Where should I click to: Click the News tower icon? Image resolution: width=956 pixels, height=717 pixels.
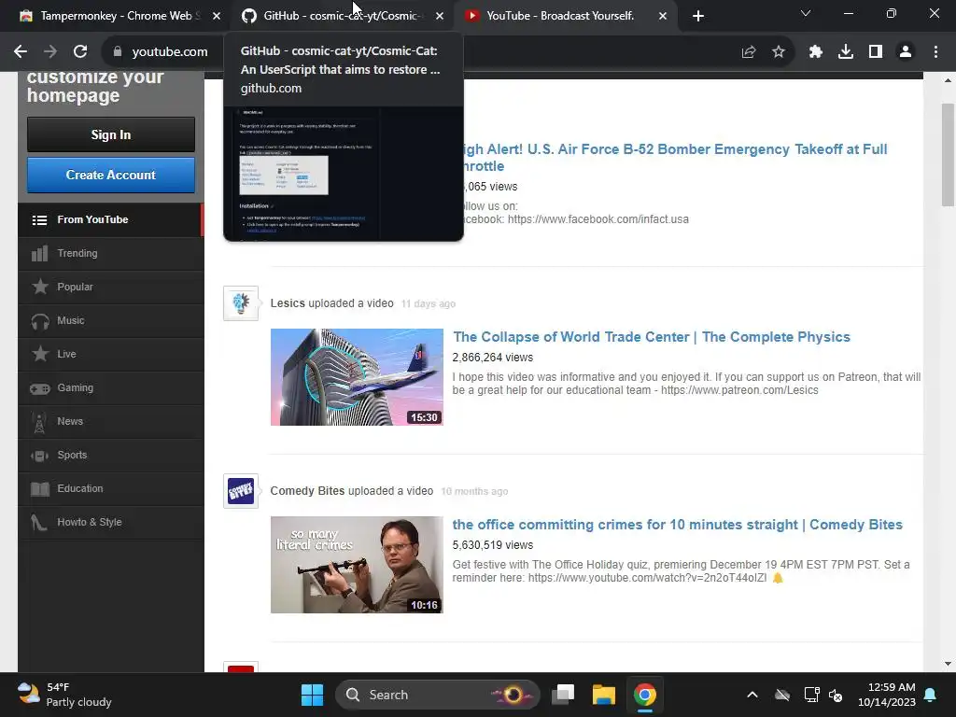pyautogui.click(x=39, y=422)
